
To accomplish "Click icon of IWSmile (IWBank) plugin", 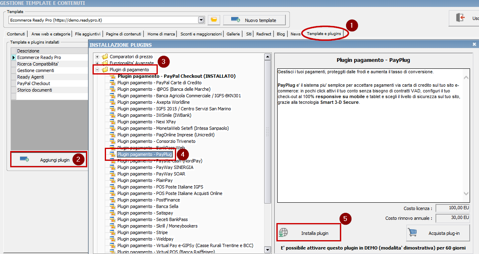I will coord(113,115).
